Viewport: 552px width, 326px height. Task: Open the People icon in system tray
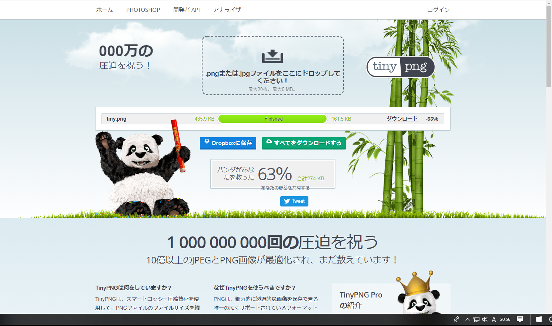point(456,319)
